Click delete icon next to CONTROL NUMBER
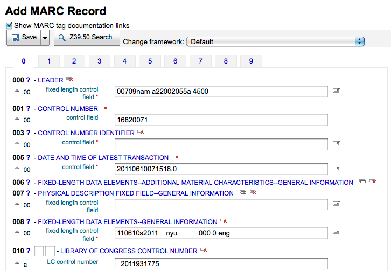391x271 pixels. click(104, 108)
